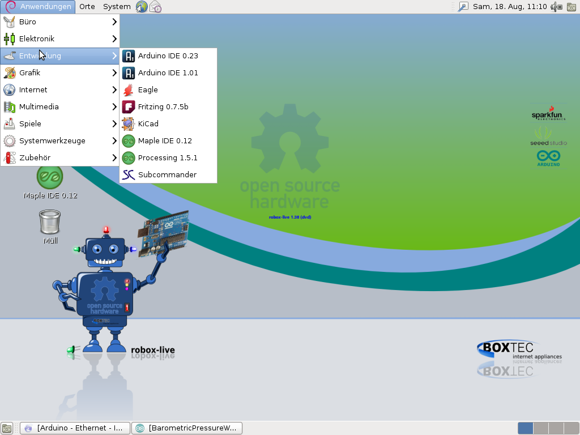The height and width of the screenshot is (435, 580).
Task: Expand the Spiele category arrow
Action: (x=114, y=124)
